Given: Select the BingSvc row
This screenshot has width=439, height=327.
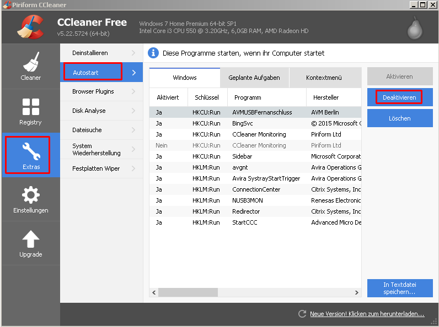Looking at the screenshot, I should tap(255, 123).
